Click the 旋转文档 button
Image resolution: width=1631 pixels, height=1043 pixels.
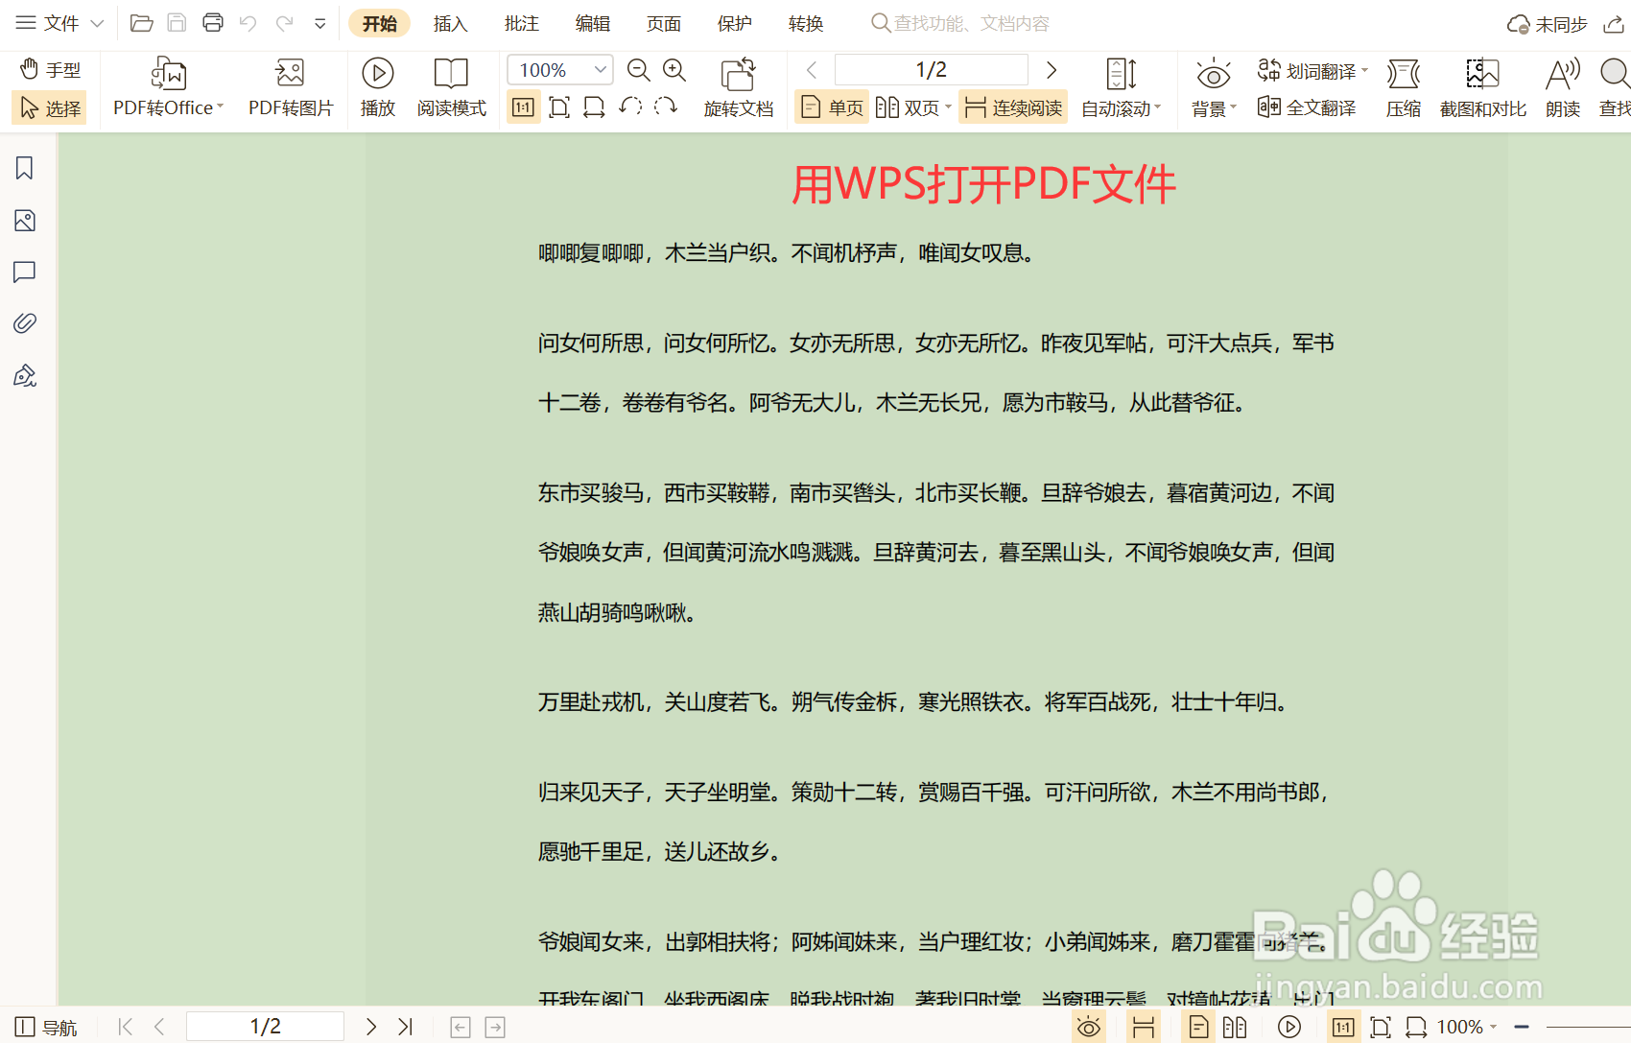739,88
